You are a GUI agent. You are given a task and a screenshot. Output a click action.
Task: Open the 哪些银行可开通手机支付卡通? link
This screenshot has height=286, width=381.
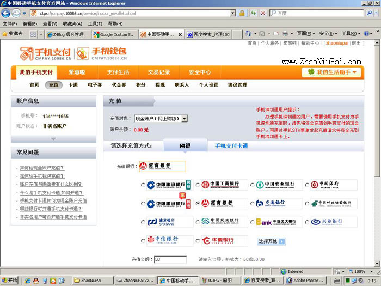pyautogui.click(x=51, y=209)
